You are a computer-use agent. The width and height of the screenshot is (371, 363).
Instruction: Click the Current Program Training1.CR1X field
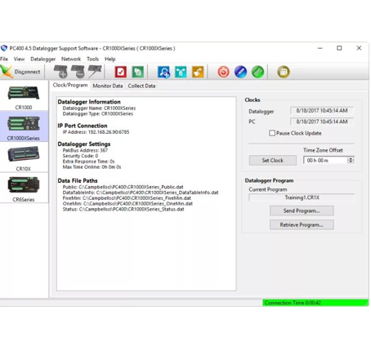[x=302, y=197]
